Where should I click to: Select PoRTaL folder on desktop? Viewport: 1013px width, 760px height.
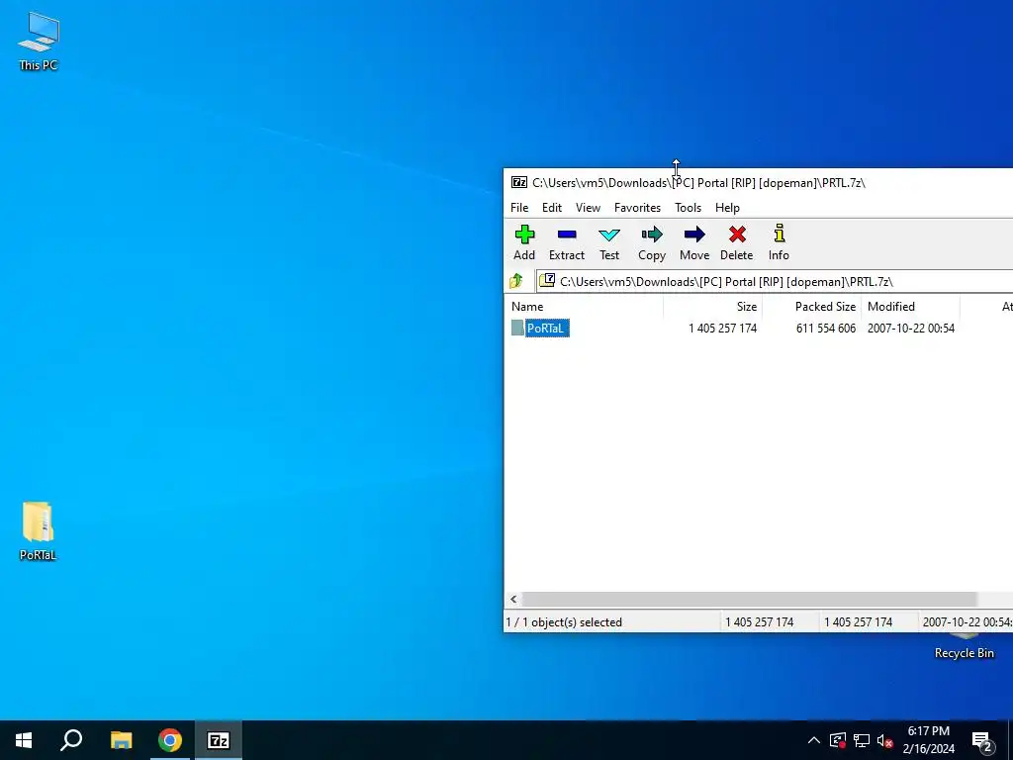point(38,531)
